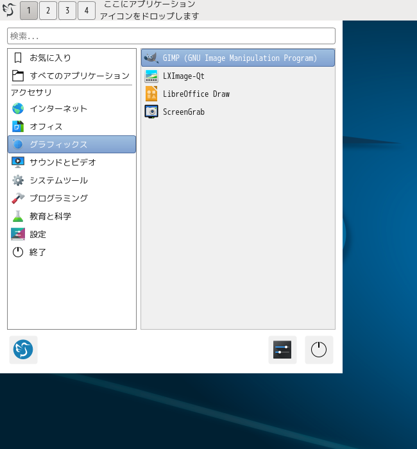Open お気に入り favorites category
417x449 pixels.
click(x=72, y=58)
